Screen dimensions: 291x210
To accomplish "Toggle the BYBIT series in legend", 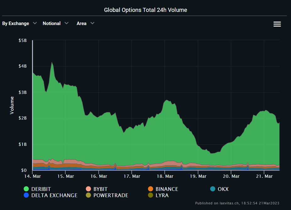I will (97, 189).
